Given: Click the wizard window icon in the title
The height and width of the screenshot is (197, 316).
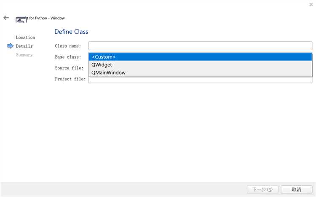Looking at the screenshot, I should pos(21,19).
